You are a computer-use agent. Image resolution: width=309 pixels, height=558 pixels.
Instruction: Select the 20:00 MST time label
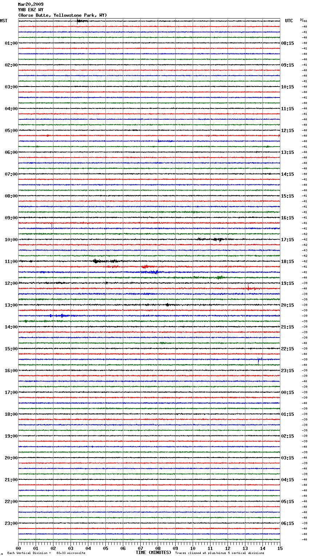(x=11, y=458)
